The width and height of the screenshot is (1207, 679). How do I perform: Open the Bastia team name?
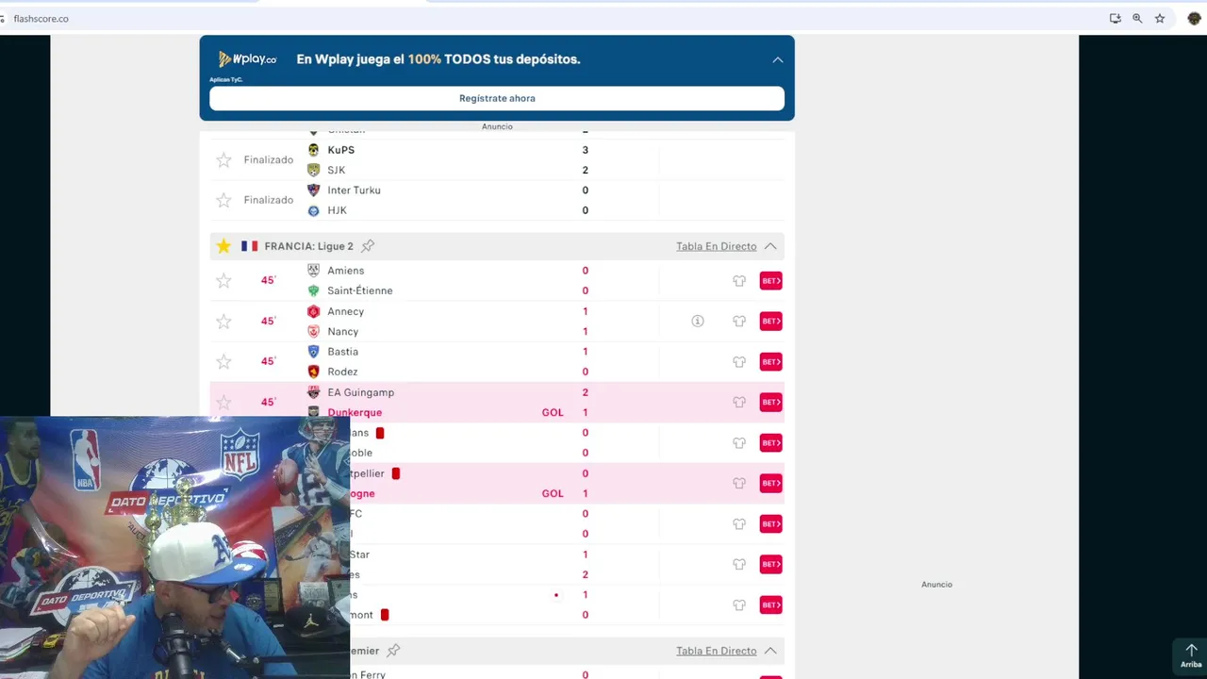[342, 352]
